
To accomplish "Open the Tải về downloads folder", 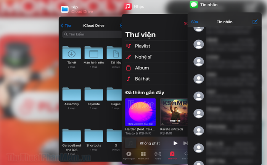I will tap(72, 53).
